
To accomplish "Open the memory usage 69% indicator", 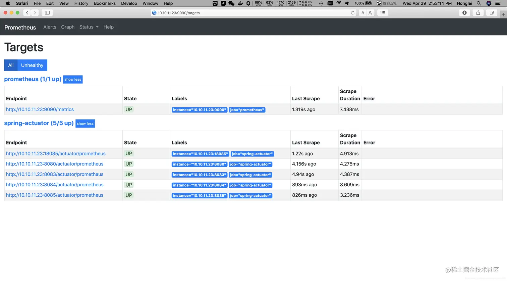I will pos(258,3).
